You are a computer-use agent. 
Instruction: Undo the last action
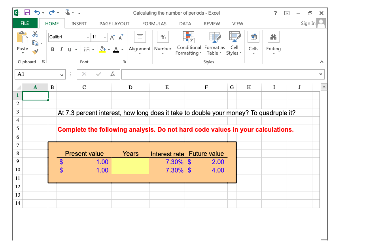tap(37, 12)
